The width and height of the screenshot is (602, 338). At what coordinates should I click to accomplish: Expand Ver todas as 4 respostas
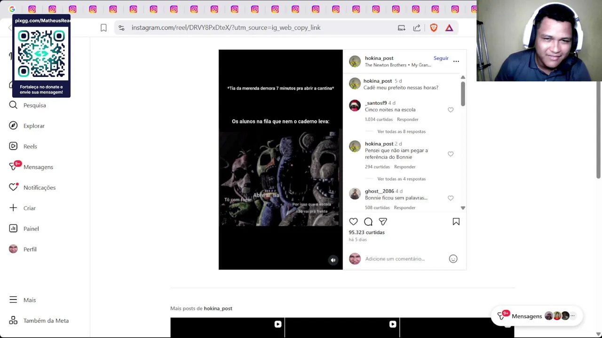[401, 179]
